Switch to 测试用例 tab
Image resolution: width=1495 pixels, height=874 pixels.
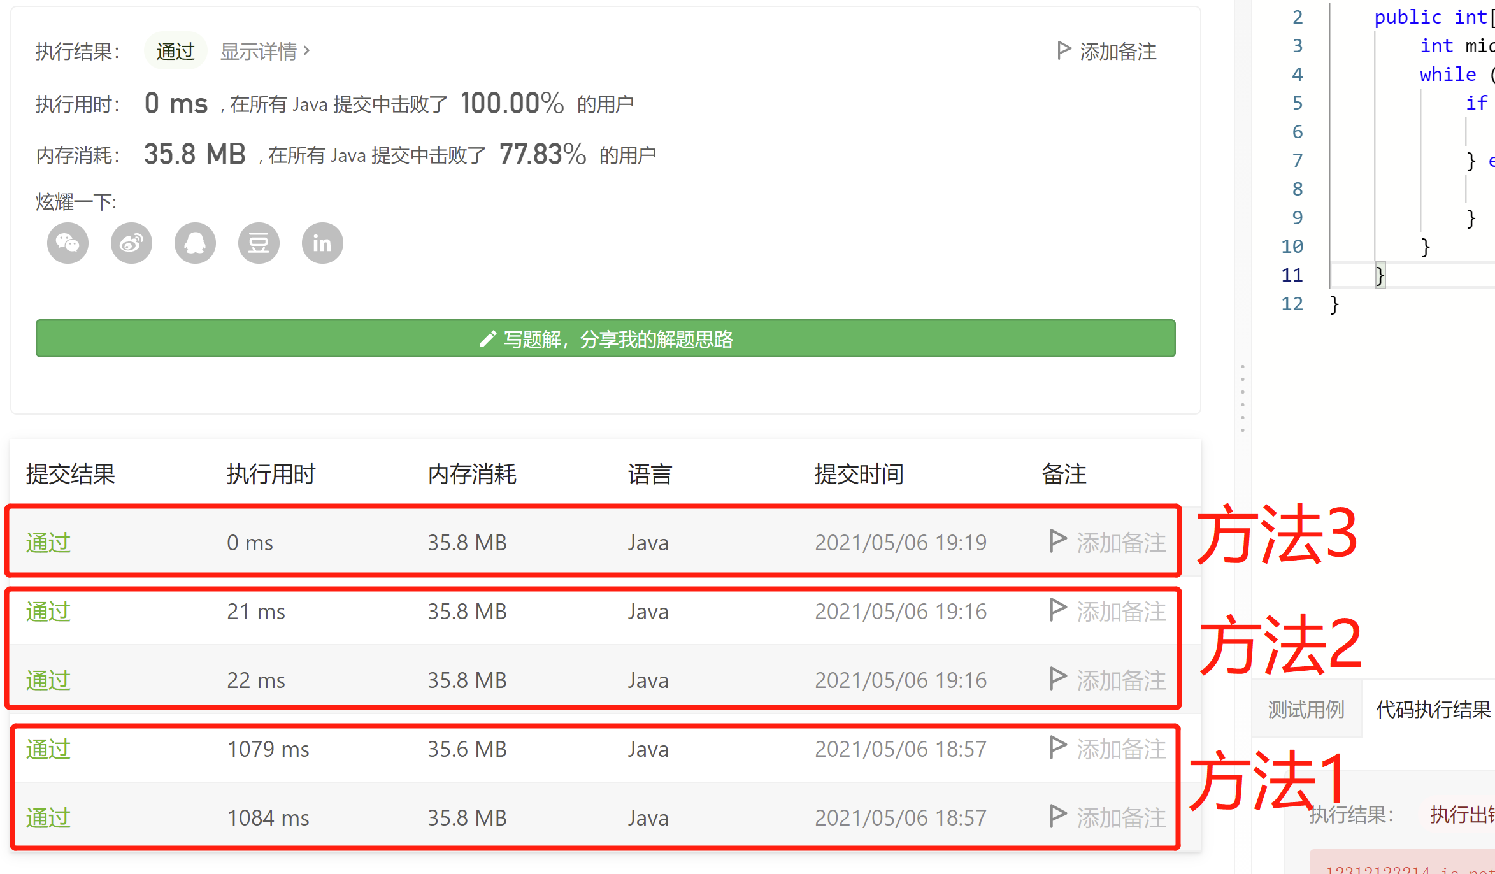tap(1306, 709)
